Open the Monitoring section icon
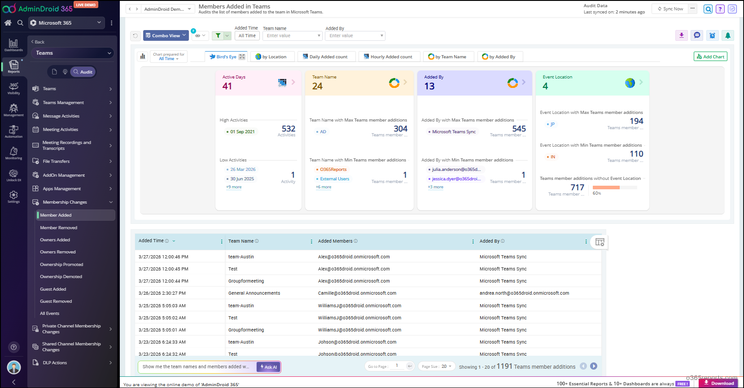 coord(13,153)
